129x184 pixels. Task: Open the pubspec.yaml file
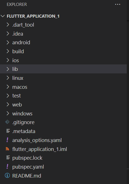(63, 167)
